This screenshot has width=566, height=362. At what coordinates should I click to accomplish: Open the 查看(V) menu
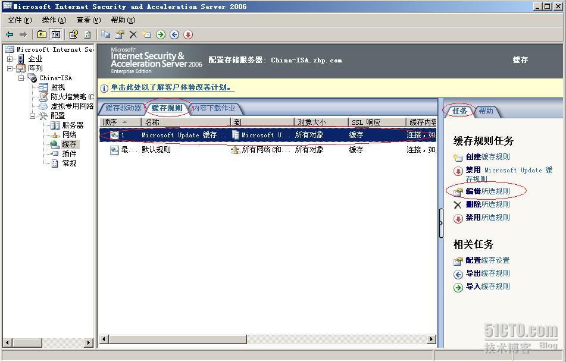click(x=89, y=20)
